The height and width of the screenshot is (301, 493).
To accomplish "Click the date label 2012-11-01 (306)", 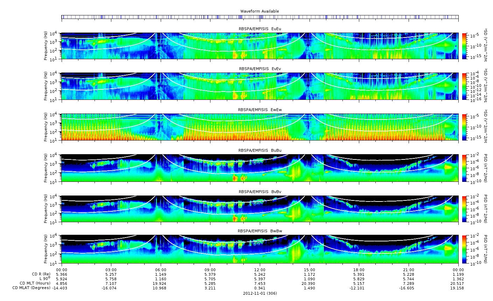I will 260,293.
